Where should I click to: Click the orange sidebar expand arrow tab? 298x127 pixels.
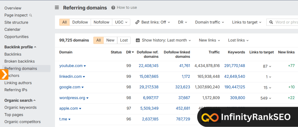coord(4,74)
